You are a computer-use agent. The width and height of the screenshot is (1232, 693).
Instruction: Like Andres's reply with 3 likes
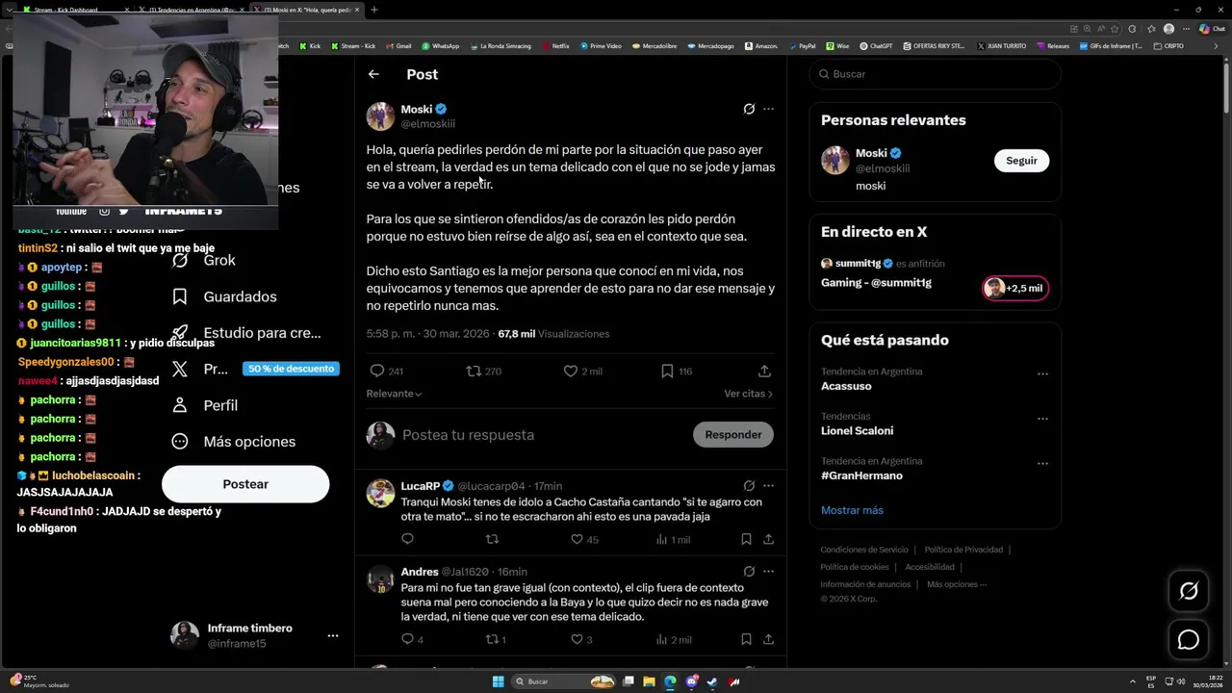(581, 639)
